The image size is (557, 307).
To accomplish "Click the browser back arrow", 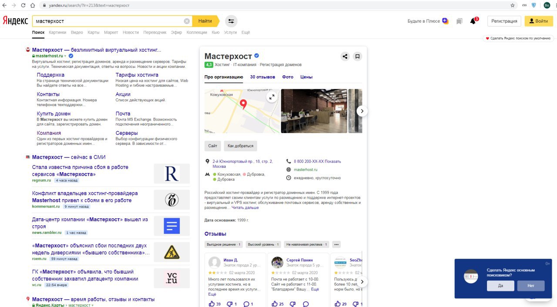I will pyautogui.click(x=5, y=5).
